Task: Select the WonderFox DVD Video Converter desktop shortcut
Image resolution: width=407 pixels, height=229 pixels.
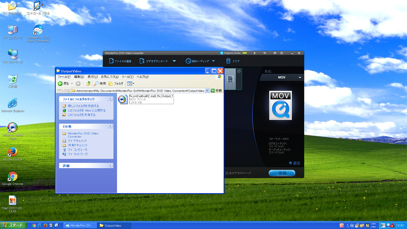Action: click(38, 34)
